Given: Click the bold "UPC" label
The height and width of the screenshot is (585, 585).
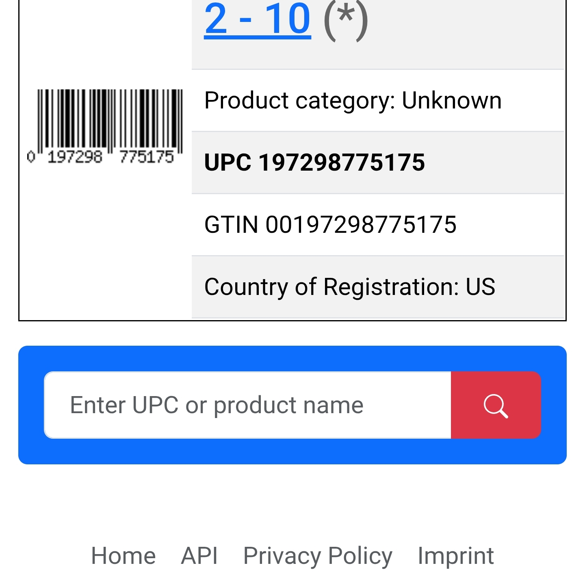Looking at the screenshot, I should (x=227, y=162).
